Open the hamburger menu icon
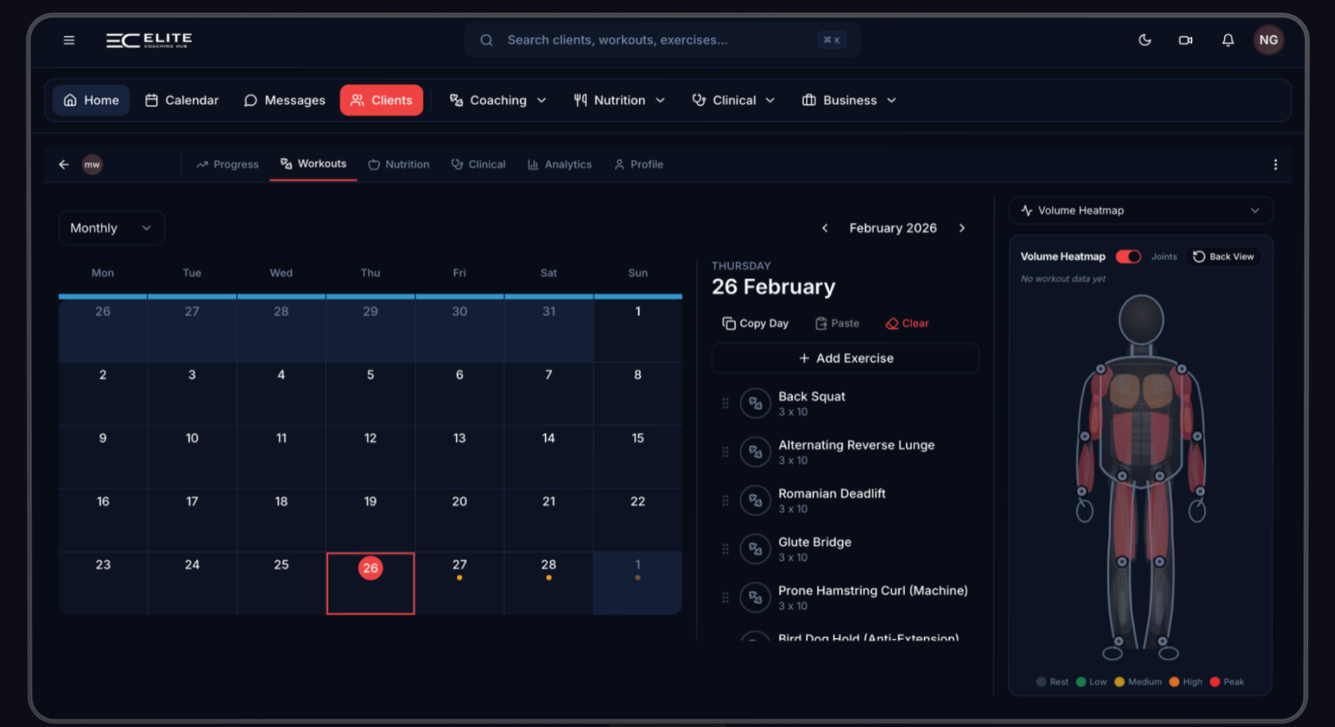Screen dimensions: 1335x727 [69, 40]
